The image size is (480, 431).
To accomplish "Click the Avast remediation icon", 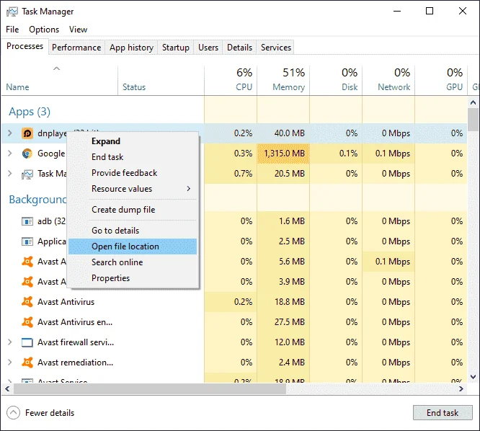I will (27, 363).
